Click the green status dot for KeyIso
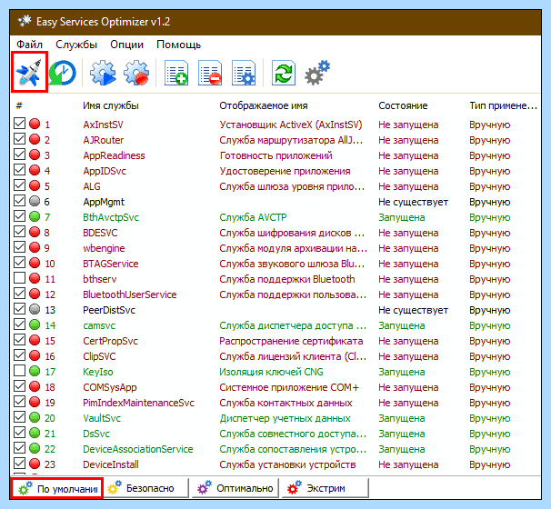Viewport: 551px width, 509px height. (x=35, y=372)
